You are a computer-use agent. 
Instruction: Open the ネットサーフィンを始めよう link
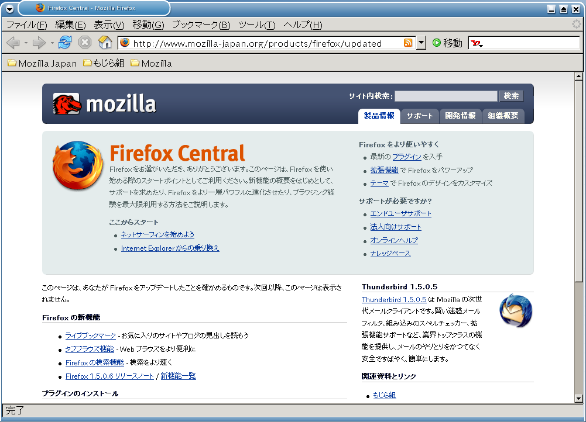click(x=157, y=235)
